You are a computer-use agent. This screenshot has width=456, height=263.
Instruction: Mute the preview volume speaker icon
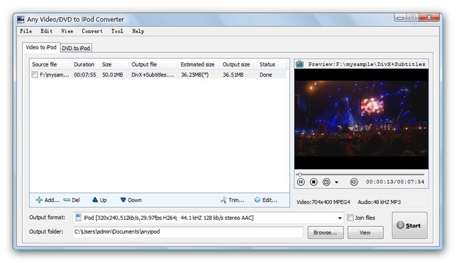click(354, 182)
